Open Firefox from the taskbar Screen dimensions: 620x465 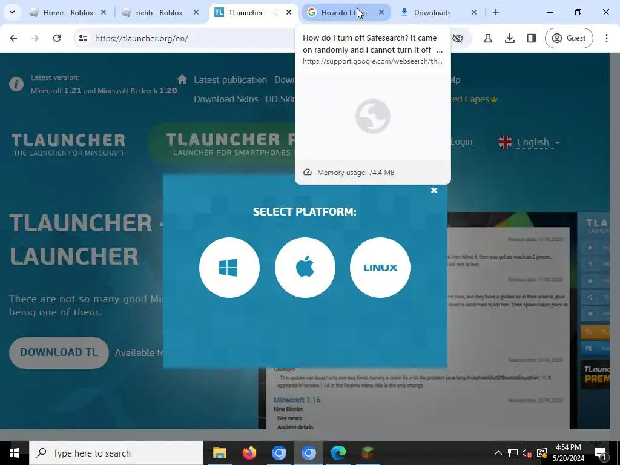[249, 453]
